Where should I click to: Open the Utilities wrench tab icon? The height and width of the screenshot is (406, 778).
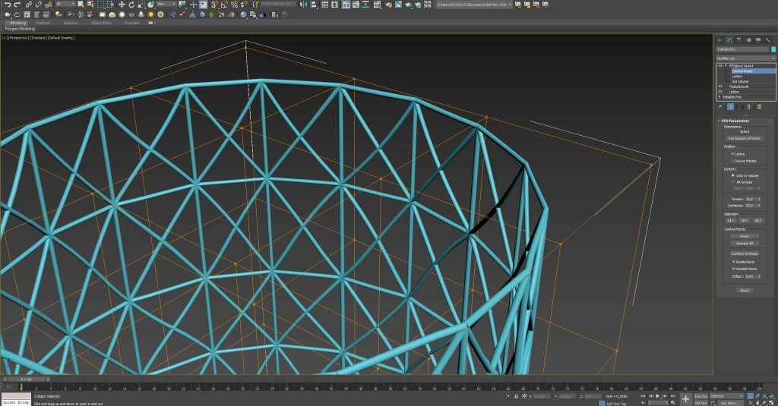coord(768,40)
